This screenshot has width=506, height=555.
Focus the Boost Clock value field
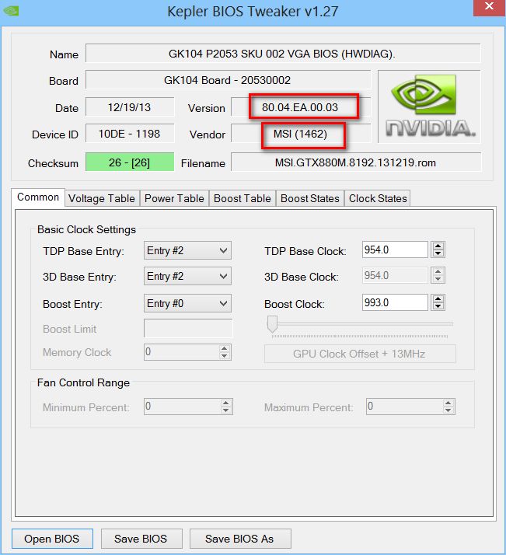395,303
